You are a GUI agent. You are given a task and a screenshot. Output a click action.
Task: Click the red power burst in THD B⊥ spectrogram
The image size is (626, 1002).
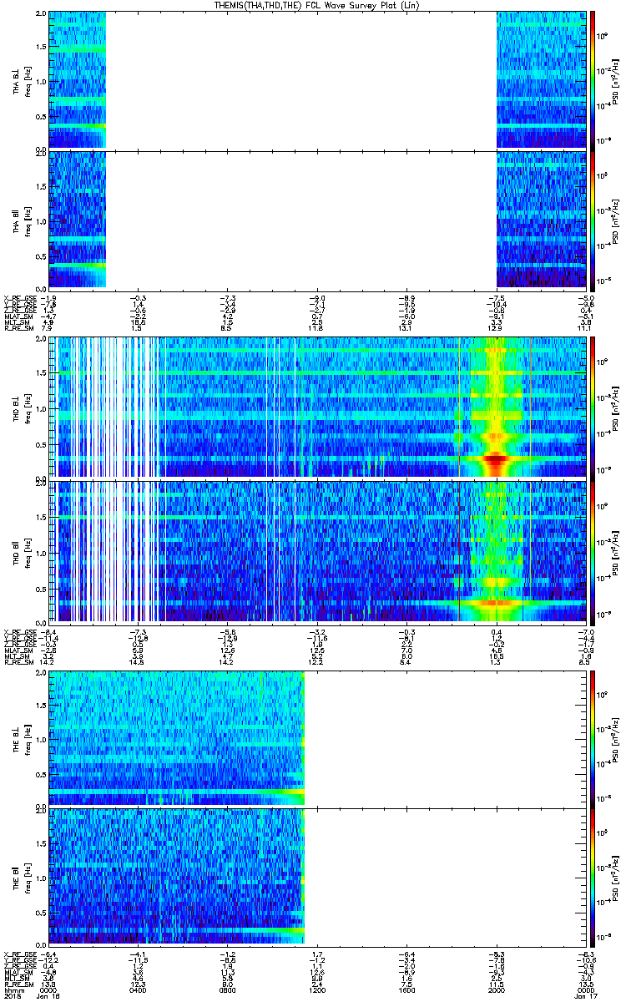click(x=497, y=458)
